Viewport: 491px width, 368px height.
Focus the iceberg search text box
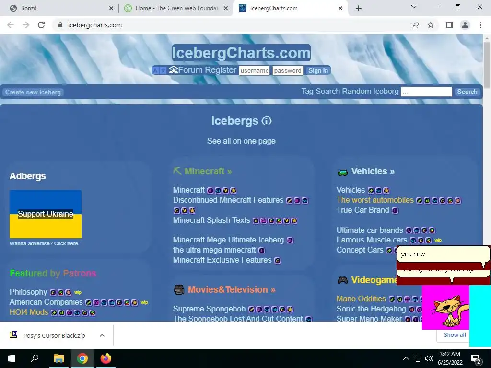pos(426,92)
